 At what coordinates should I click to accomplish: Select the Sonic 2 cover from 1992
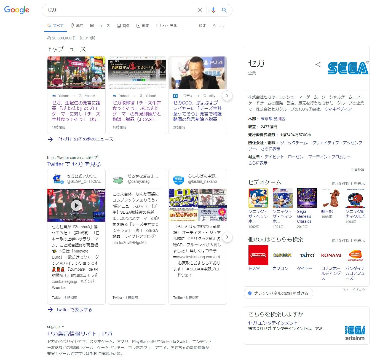[258, 198]
